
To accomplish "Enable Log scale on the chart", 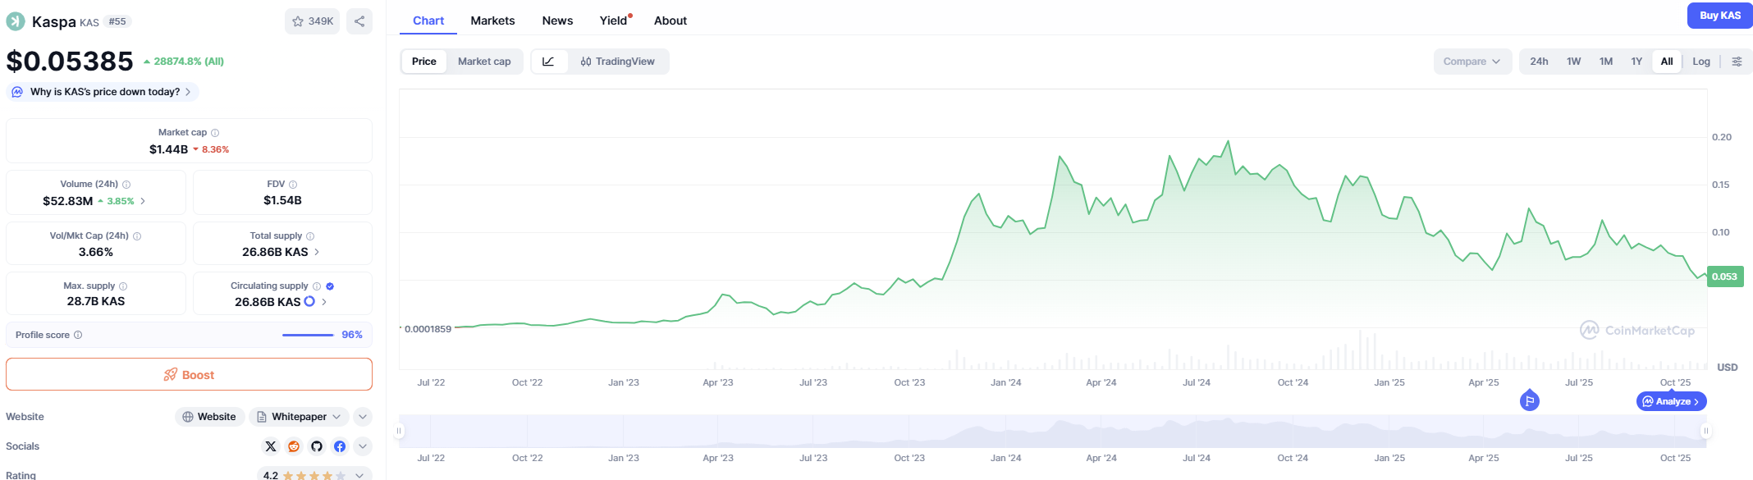I will click(x=1701, y=62).
